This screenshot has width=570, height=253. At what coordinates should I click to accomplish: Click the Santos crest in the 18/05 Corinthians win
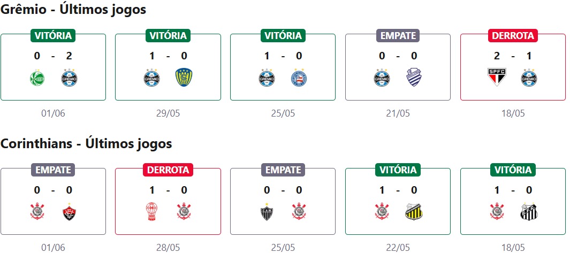coord(529,212)
